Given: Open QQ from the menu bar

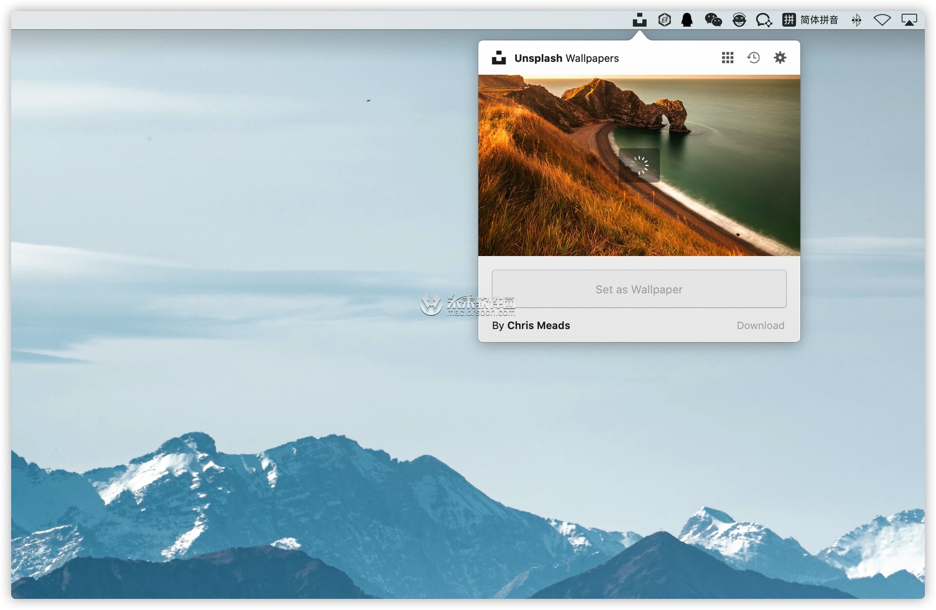Looking at the screenshot, I should (x=687, y=20).
